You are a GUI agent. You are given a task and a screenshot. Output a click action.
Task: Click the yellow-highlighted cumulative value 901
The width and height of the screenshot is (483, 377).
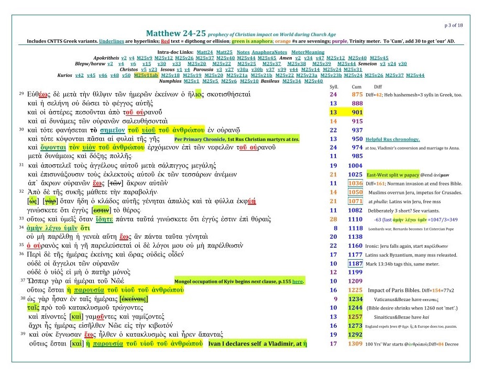click(x=357, y=113)
